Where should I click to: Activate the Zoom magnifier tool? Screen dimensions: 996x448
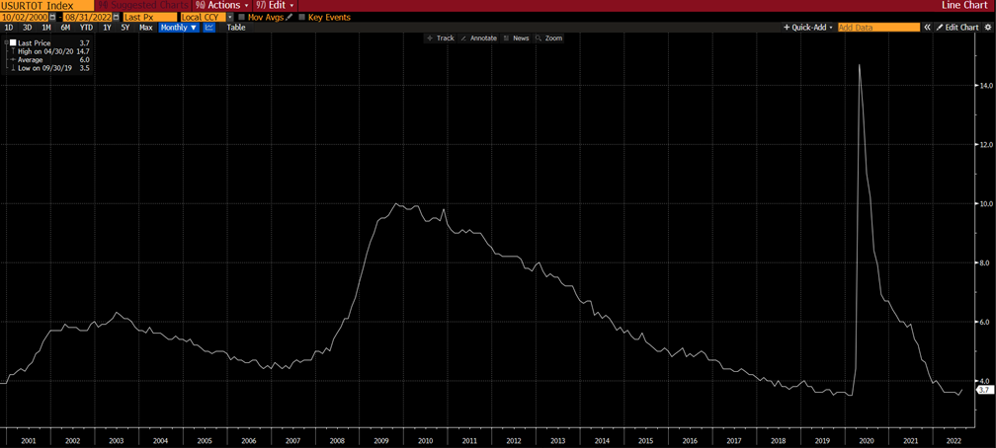click(x=548, y=38)
